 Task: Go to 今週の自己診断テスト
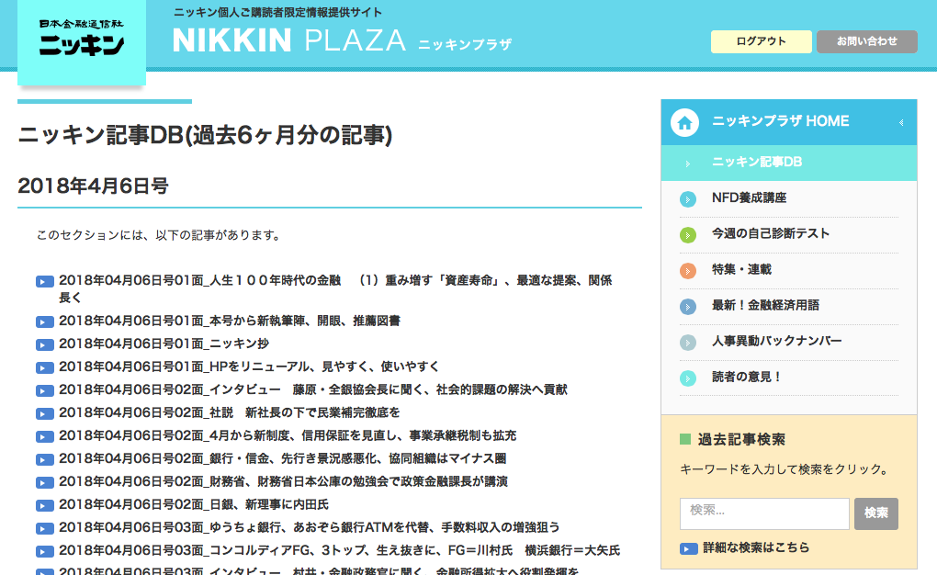[x=771, y=233]
